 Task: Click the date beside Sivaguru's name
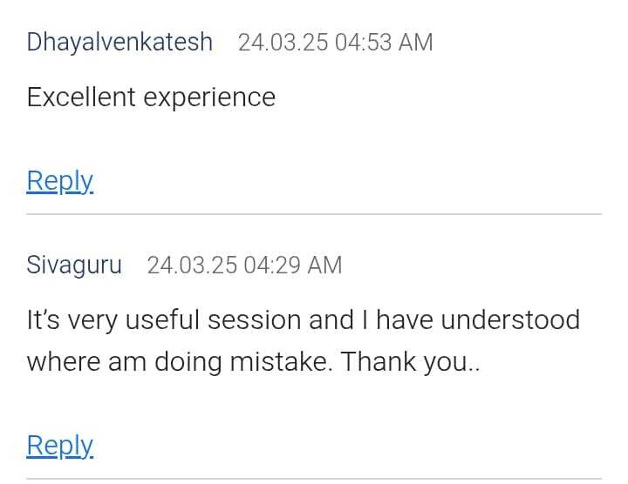tap(192, 265)
